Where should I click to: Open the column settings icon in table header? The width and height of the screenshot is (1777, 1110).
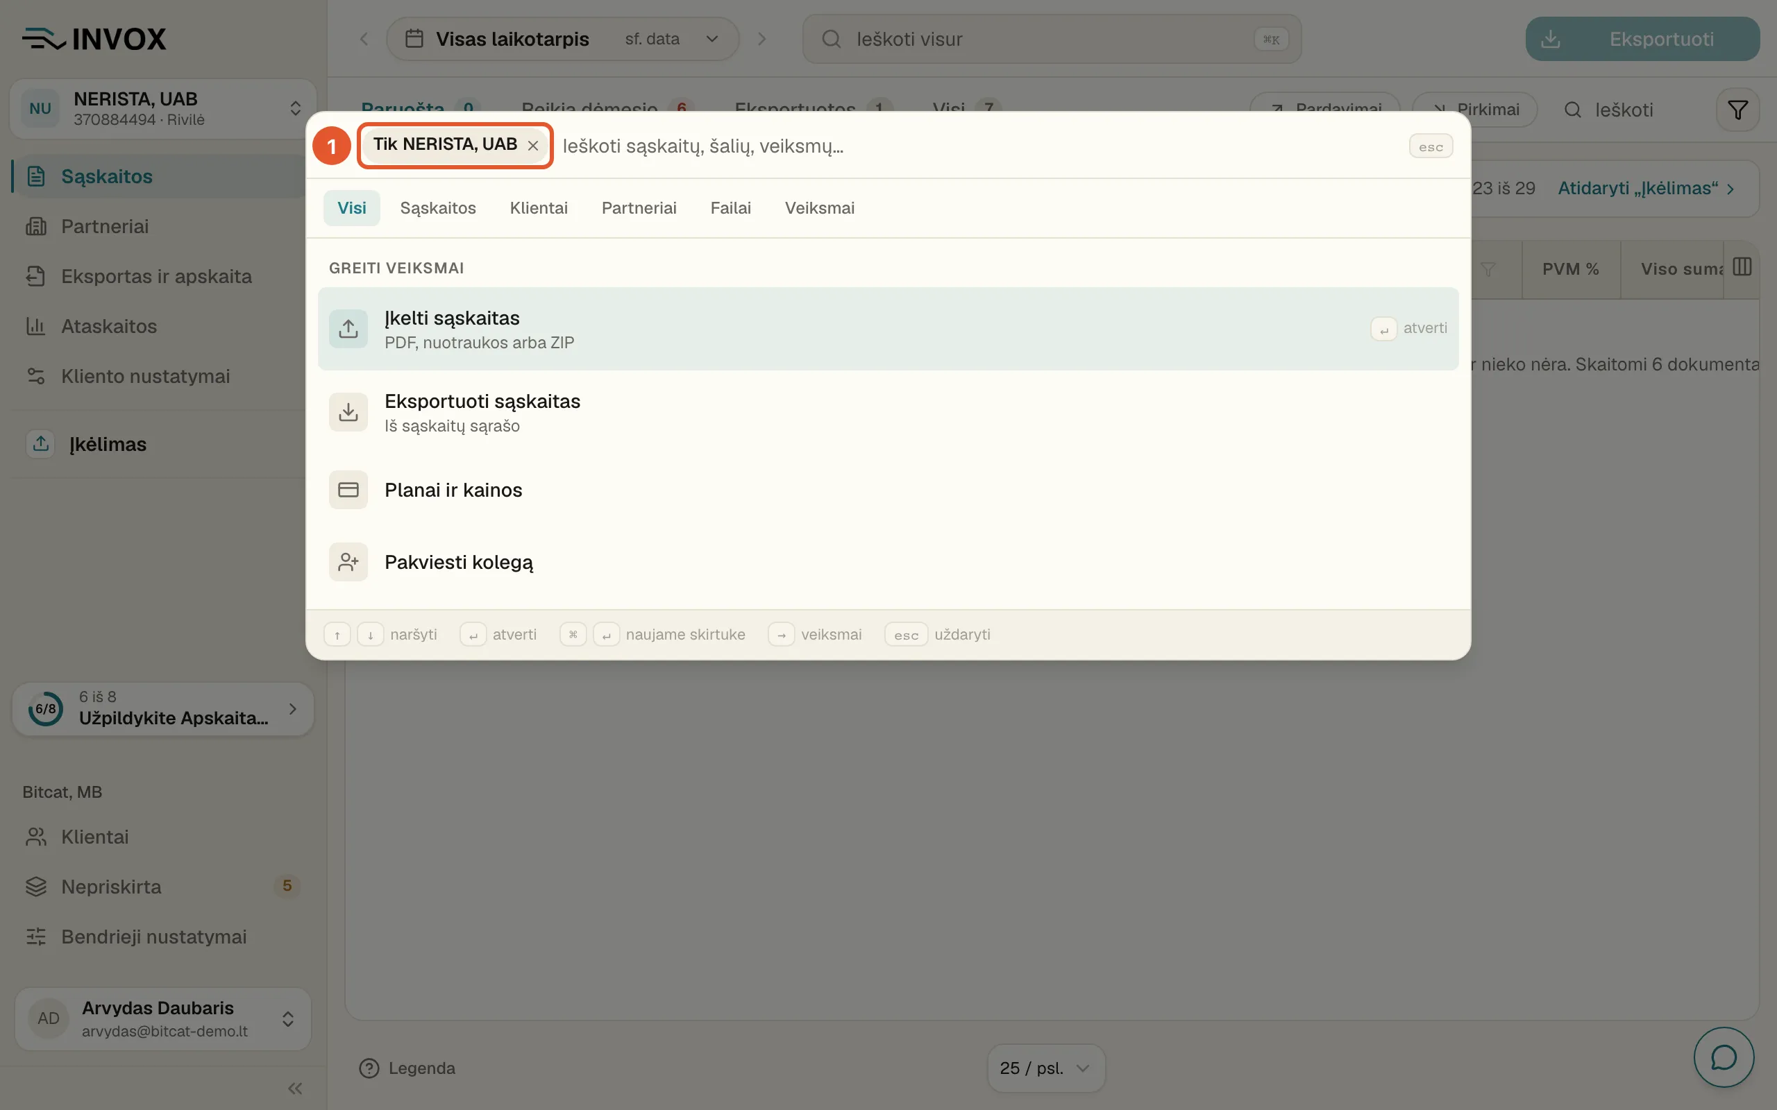point(1742,266)
